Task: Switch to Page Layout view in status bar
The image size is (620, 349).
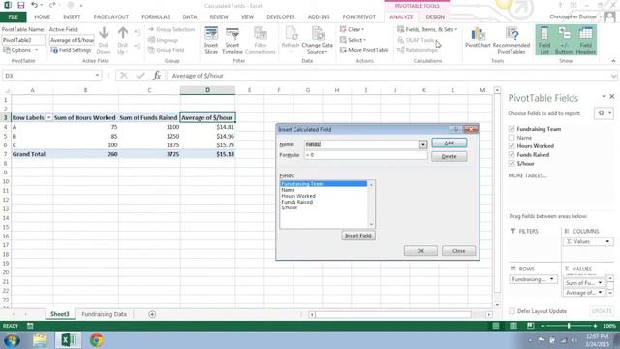Action: tap(512, 326)
